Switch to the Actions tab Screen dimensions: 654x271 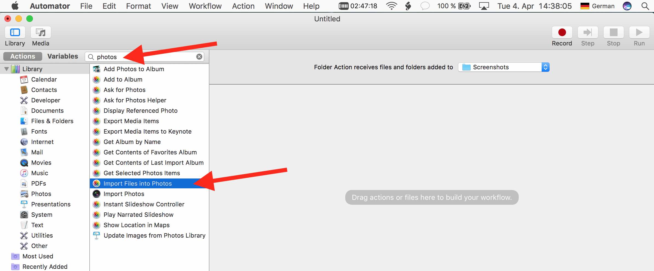tap(23, 56)
